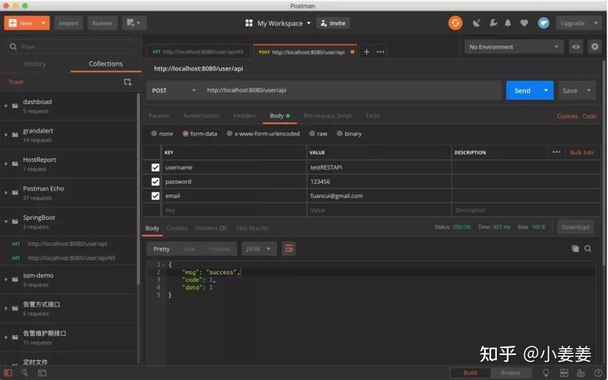Open the user avatar menu
The width and height of the screenshot is (608, 380).
click(543, 23)
